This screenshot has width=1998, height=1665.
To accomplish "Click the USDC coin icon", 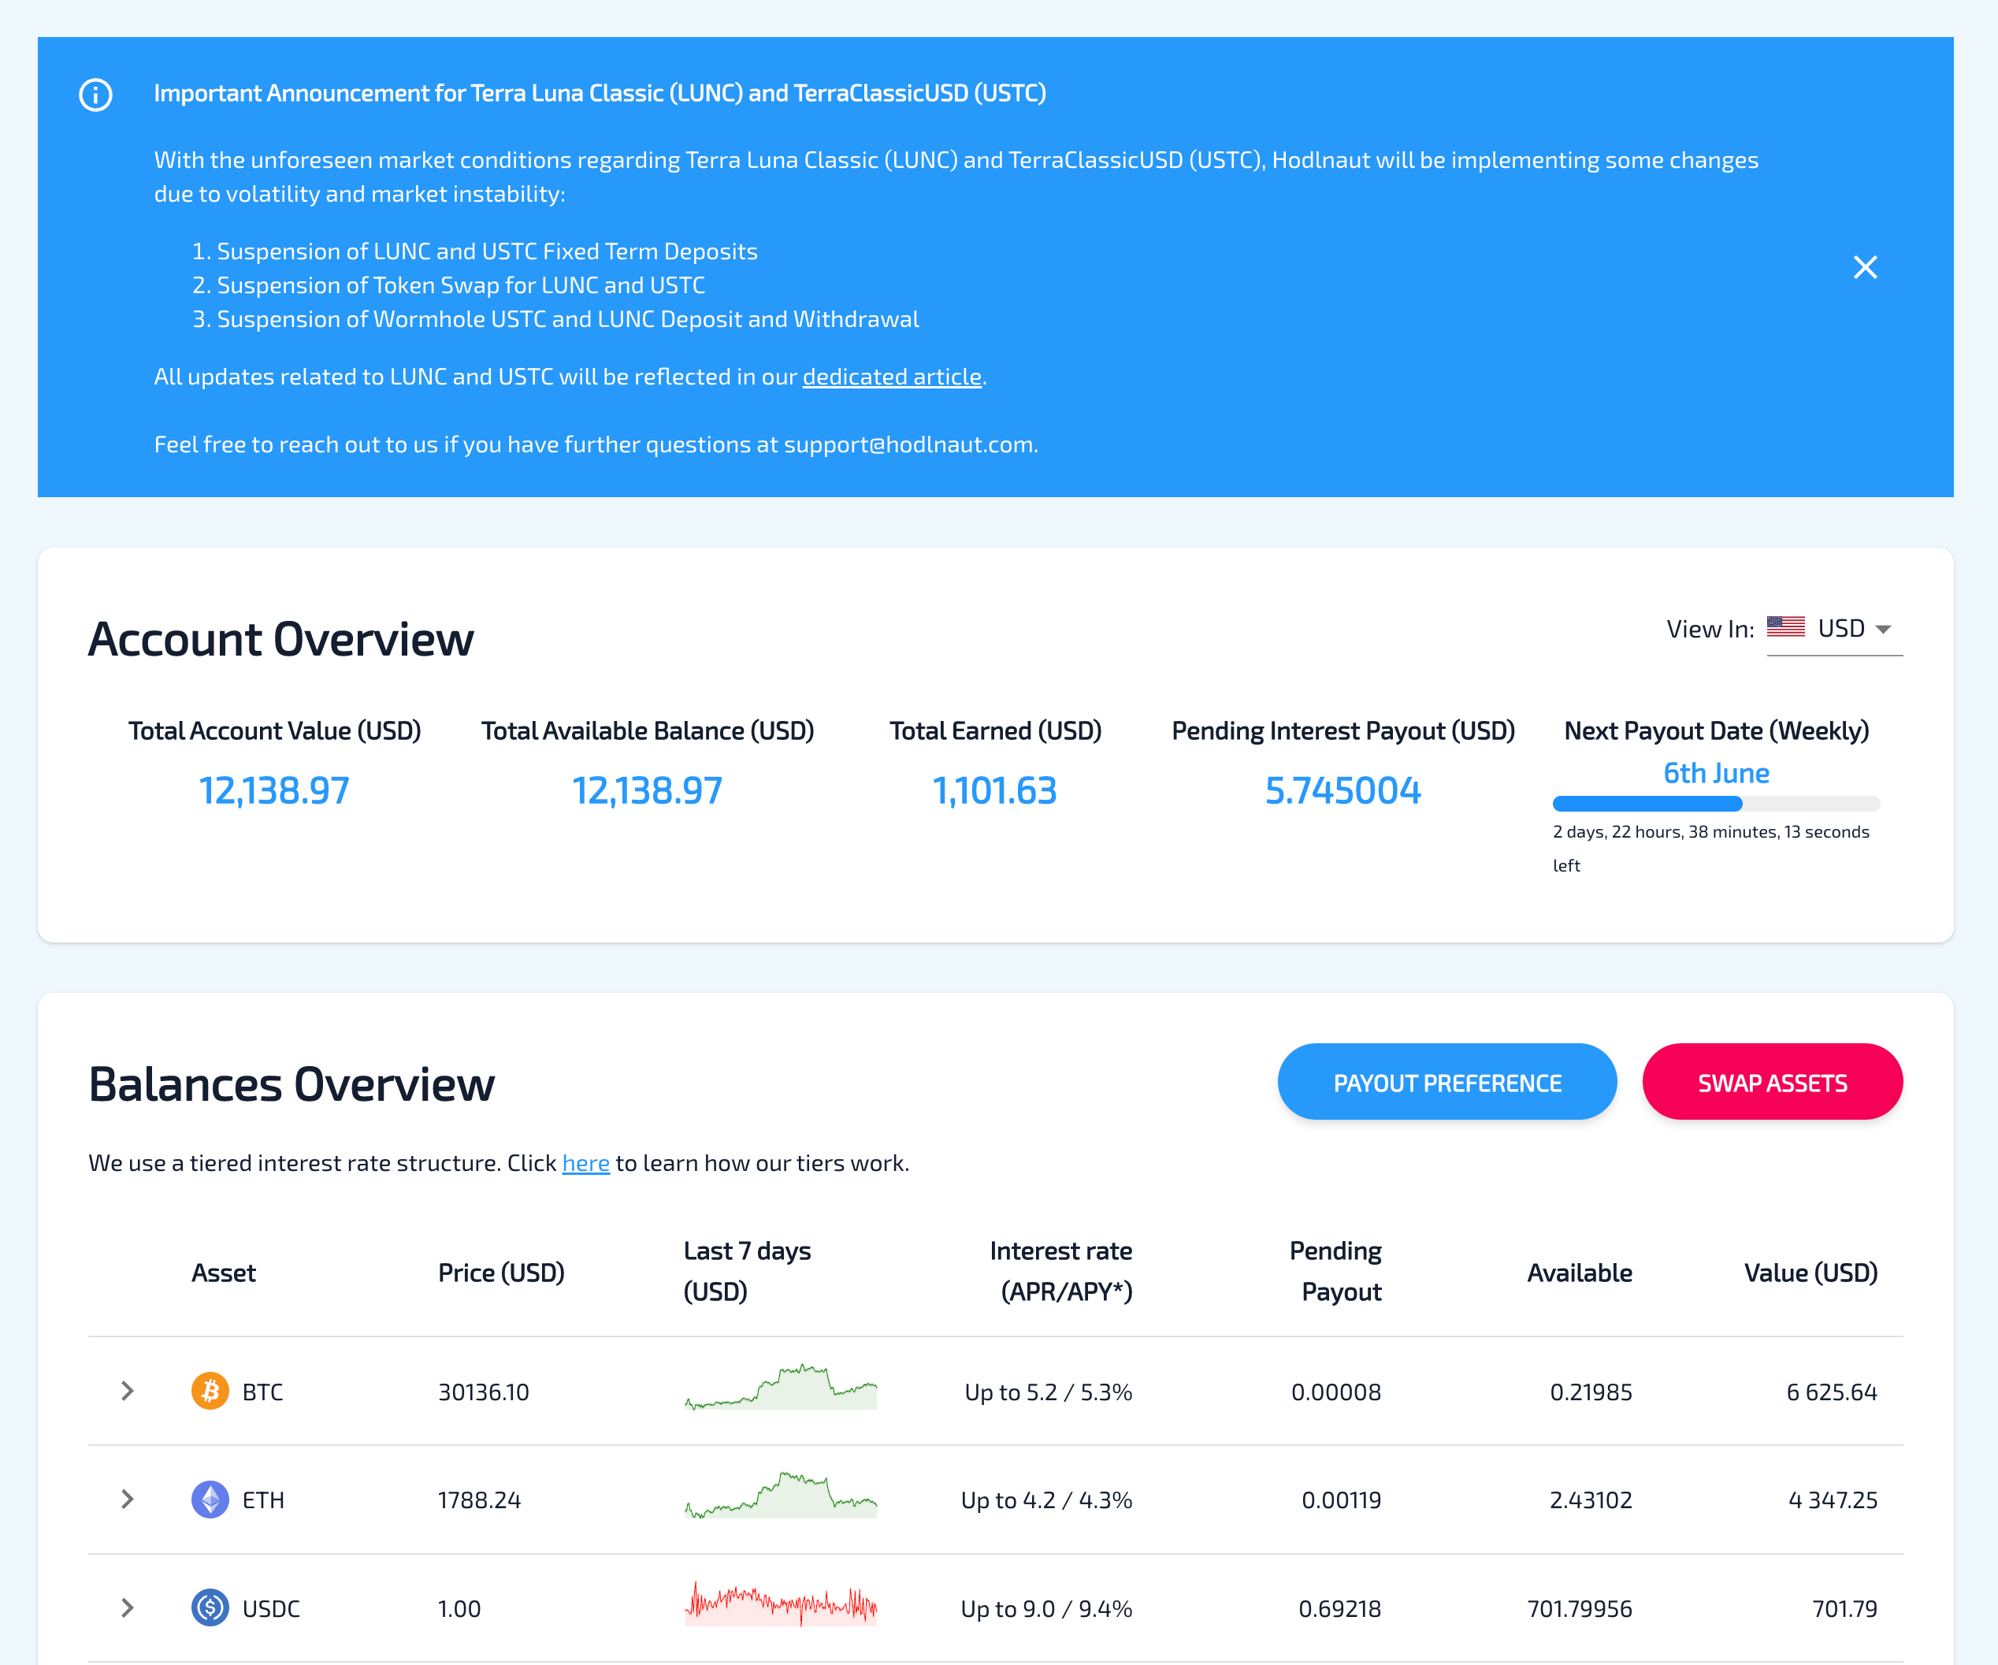I will point(210,1608).
